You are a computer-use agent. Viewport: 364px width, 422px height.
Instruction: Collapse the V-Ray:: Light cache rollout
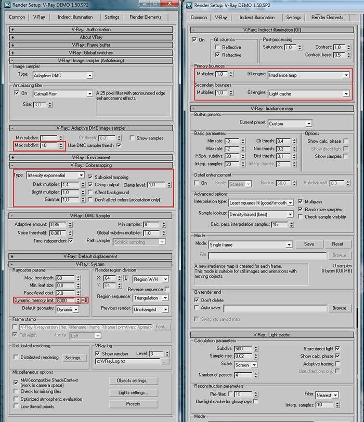pos(272,335)
